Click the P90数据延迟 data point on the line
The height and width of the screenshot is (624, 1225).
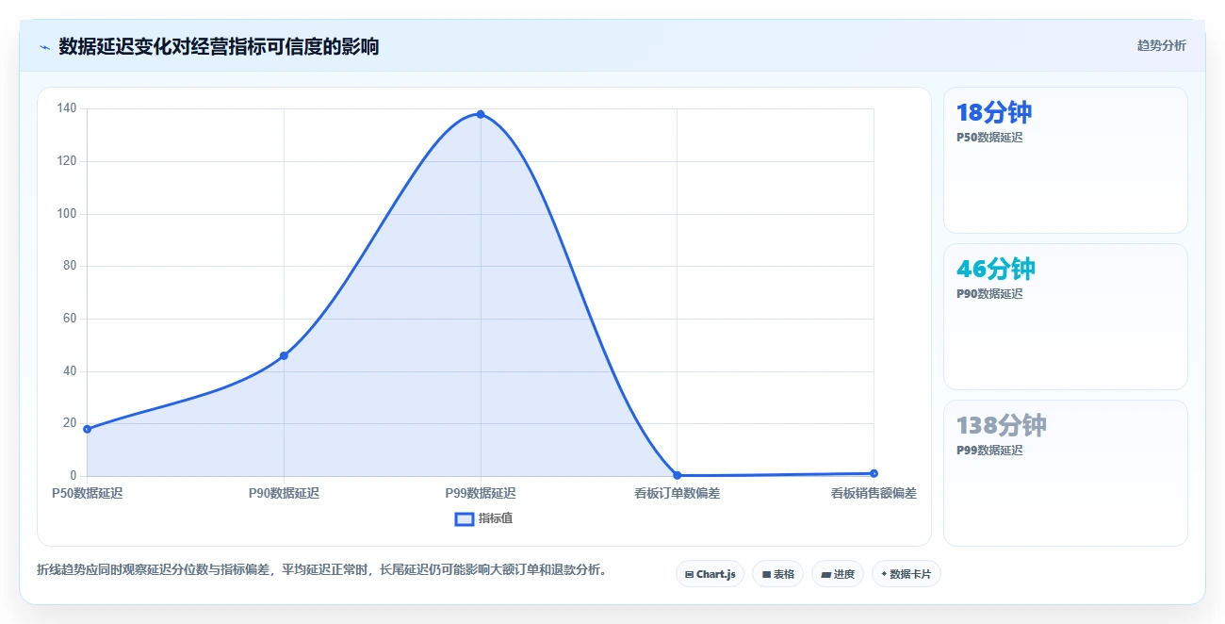tap(284, 355)
